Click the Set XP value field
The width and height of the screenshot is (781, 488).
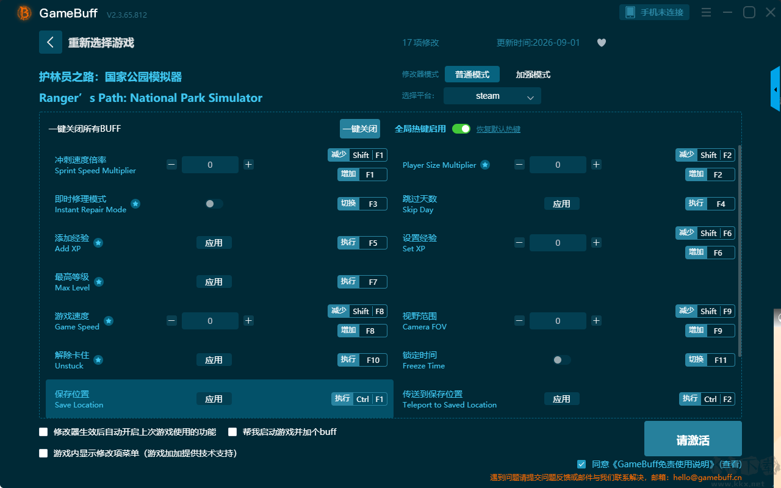tap(558, 243)
